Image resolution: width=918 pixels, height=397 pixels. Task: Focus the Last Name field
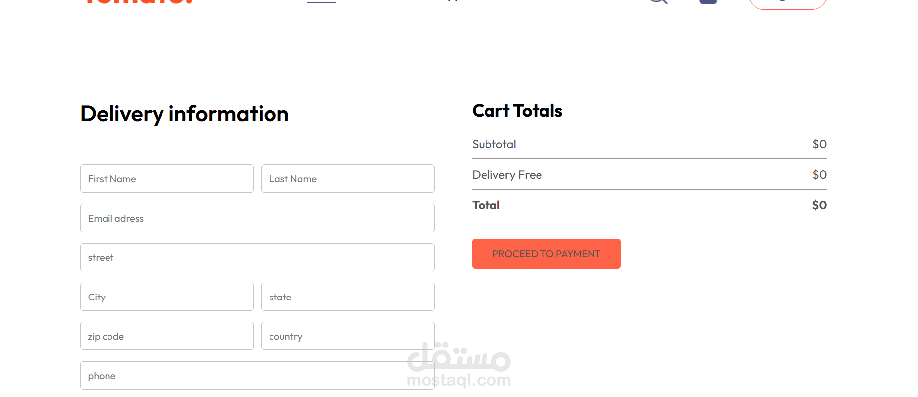(x=348, y=179)
